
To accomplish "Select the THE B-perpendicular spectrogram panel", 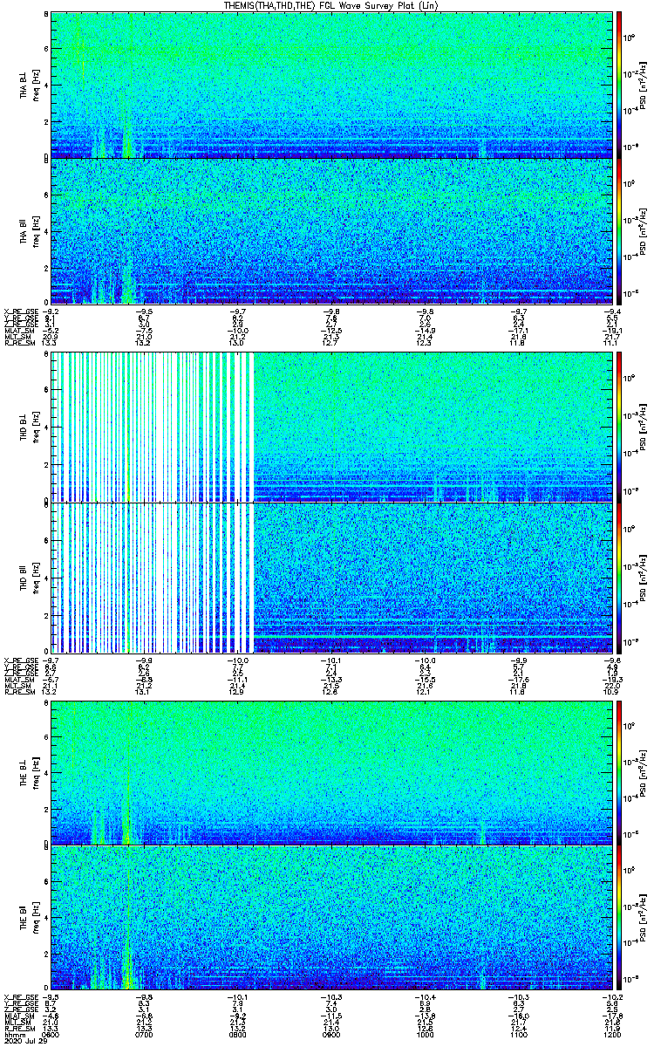I will pyautogui.click(x=330, y=773).
